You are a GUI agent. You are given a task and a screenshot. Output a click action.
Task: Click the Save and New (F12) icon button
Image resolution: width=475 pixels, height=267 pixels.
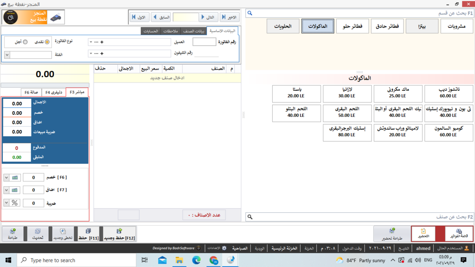pyautogui.click(x=119, y=234)
